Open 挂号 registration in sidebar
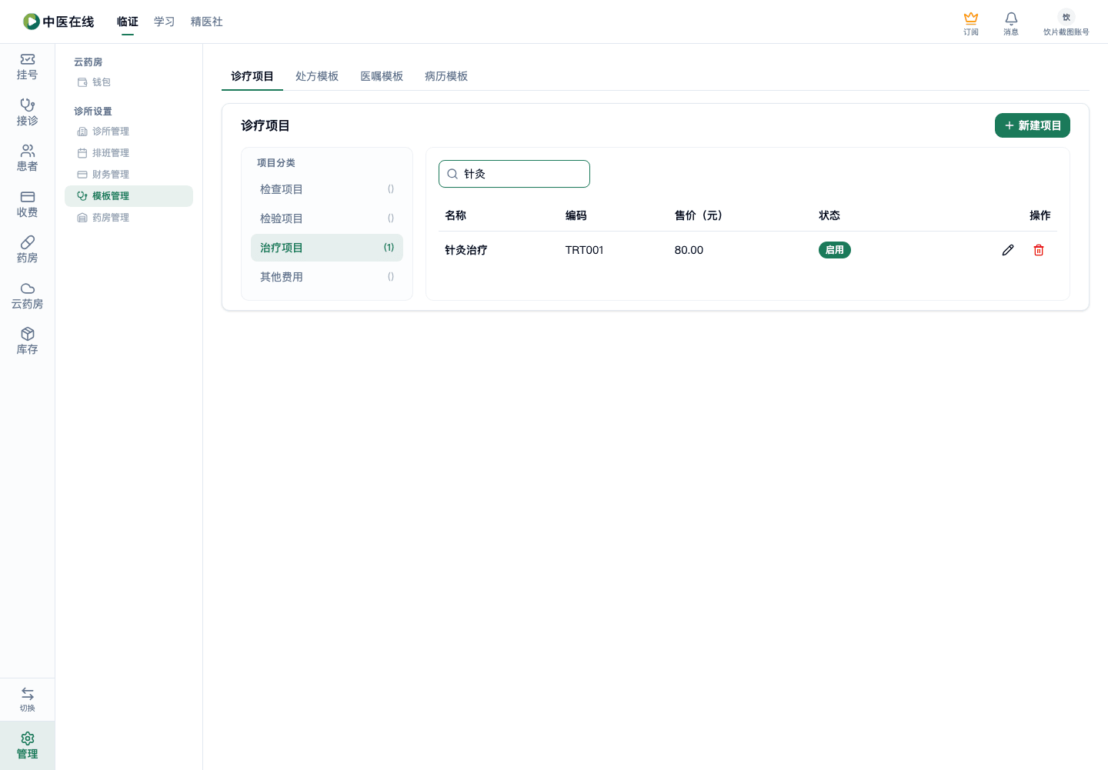1108x770 pixels. pos(28,67)
